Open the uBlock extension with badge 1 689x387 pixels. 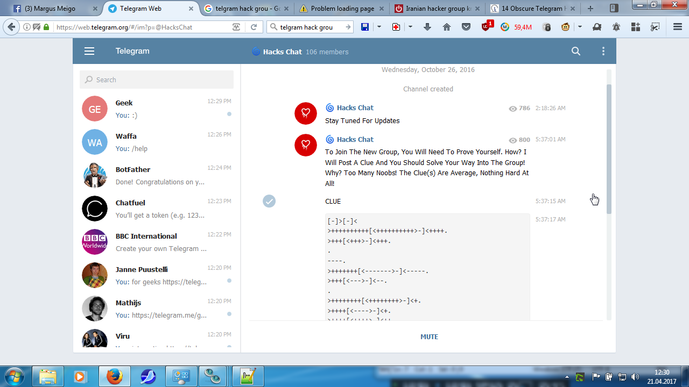[486, 27]
